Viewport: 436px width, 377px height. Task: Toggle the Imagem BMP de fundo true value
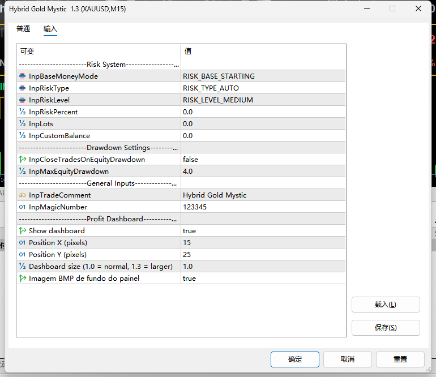263,279
